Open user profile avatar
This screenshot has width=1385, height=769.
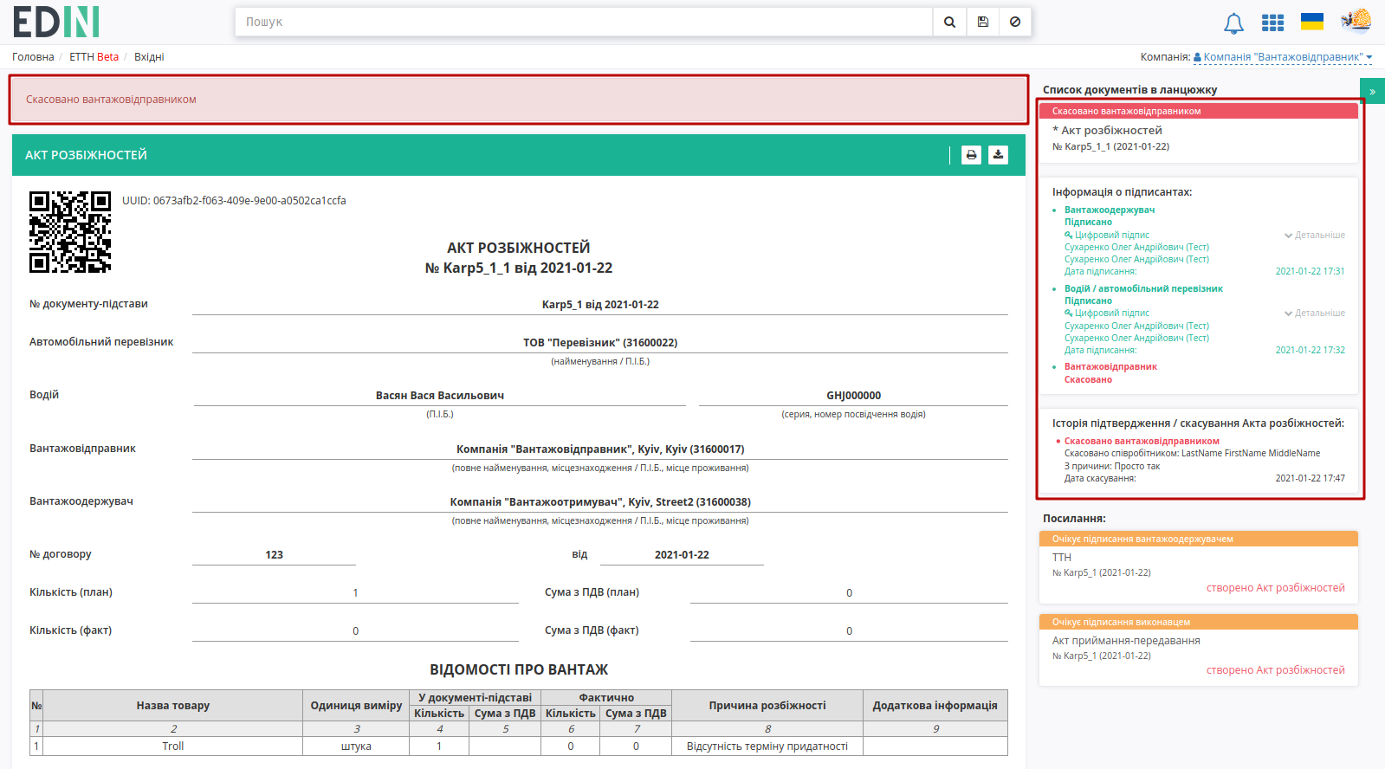pyautogui.click(x=1356, y=20)
